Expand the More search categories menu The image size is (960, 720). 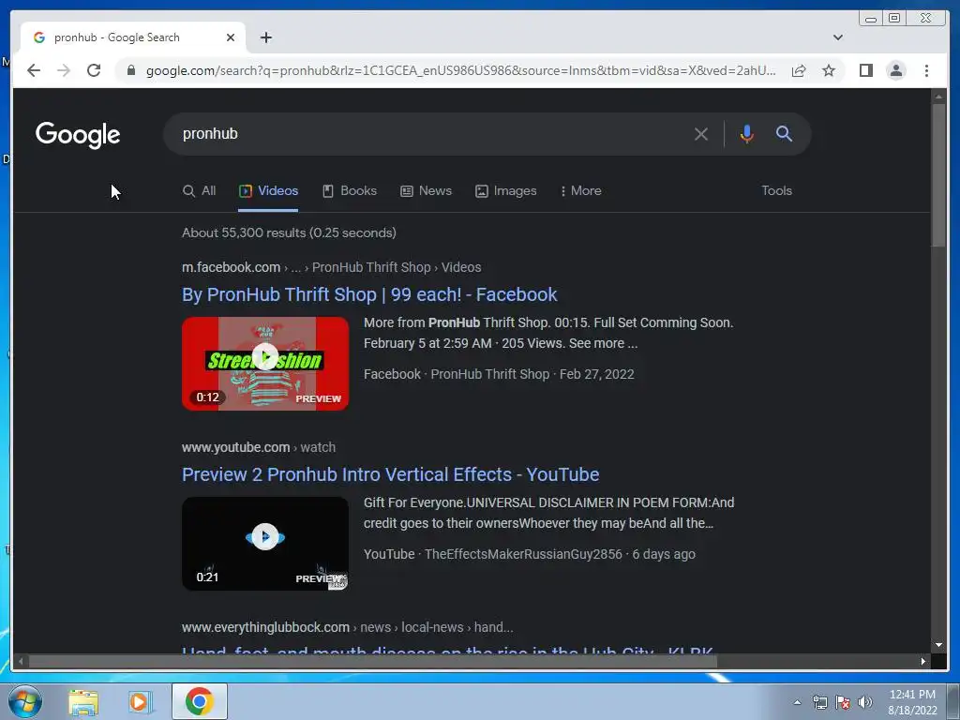(580, 190)
